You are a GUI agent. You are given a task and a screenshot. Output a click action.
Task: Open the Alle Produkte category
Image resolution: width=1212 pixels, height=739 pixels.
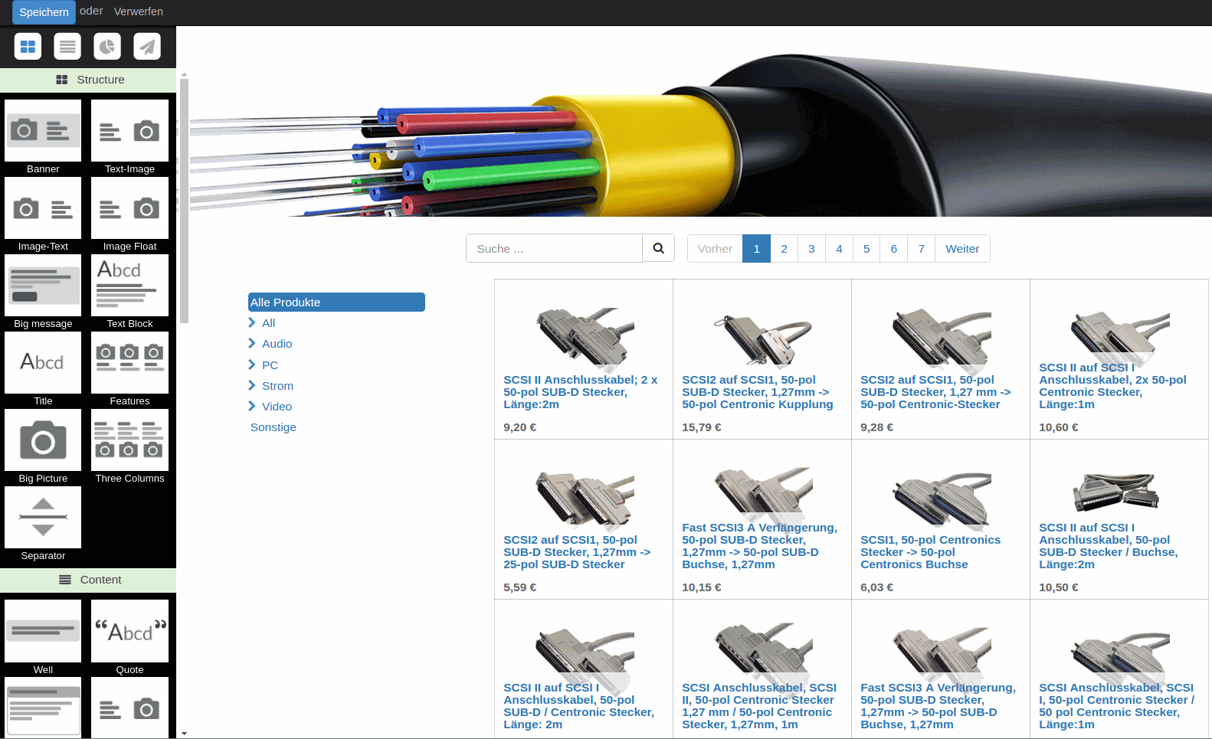(336, 302)
